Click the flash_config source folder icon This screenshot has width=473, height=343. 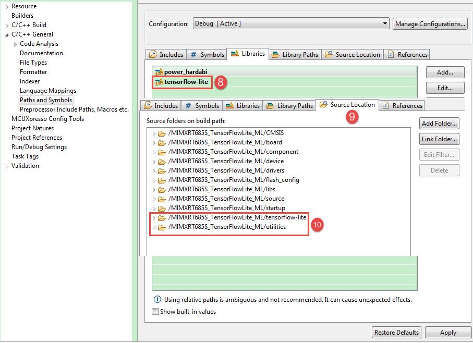pyautogui.click(x=162, y=180)
